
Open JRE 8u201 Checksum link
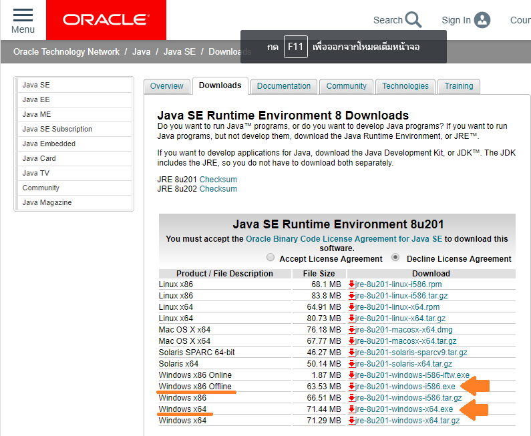pyautogui.click(x=218, y=180)
